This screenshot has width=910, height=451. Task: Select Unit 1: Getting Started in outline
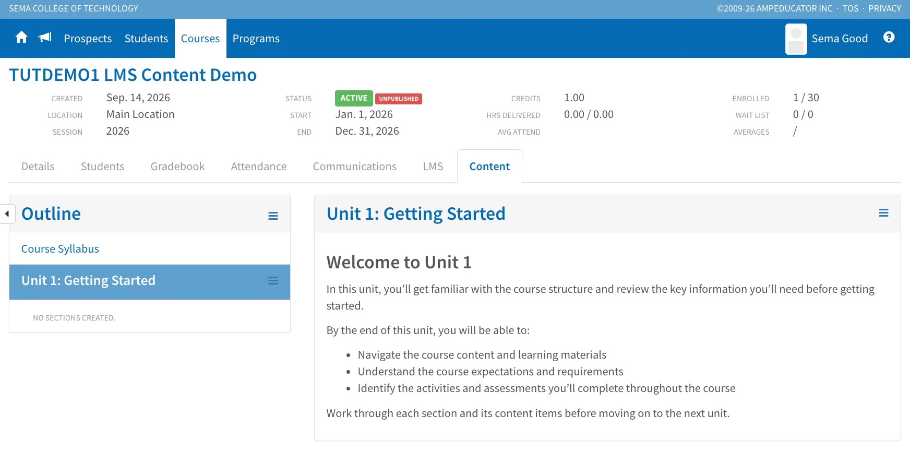[x=88, y=281]
